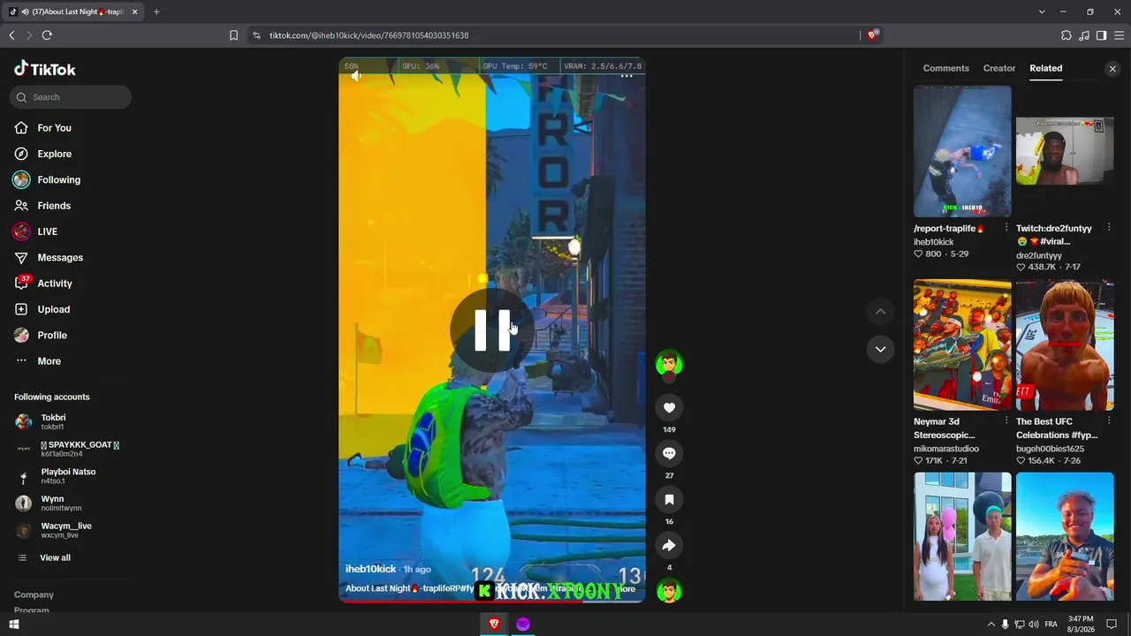Select the Related tab
1131x636 pixels.
click(x=1045, y=68)
